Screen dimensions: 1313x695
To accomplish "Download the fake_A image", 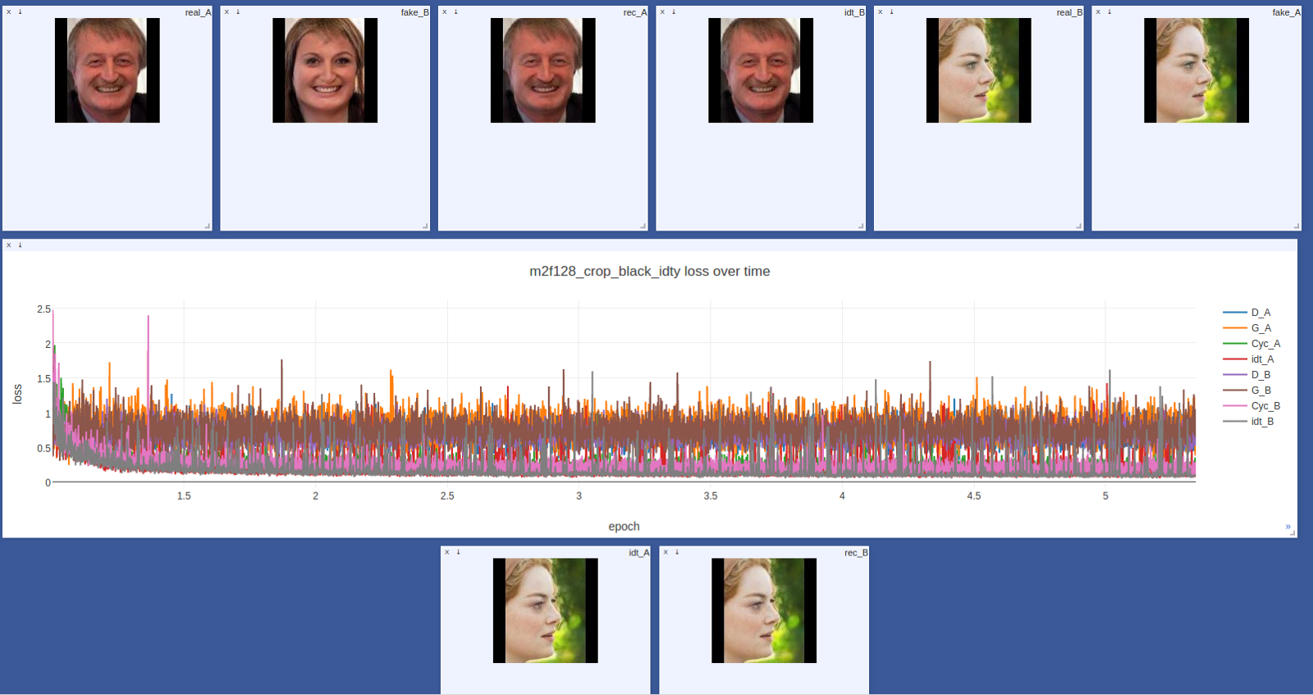I will point(1109,12).
